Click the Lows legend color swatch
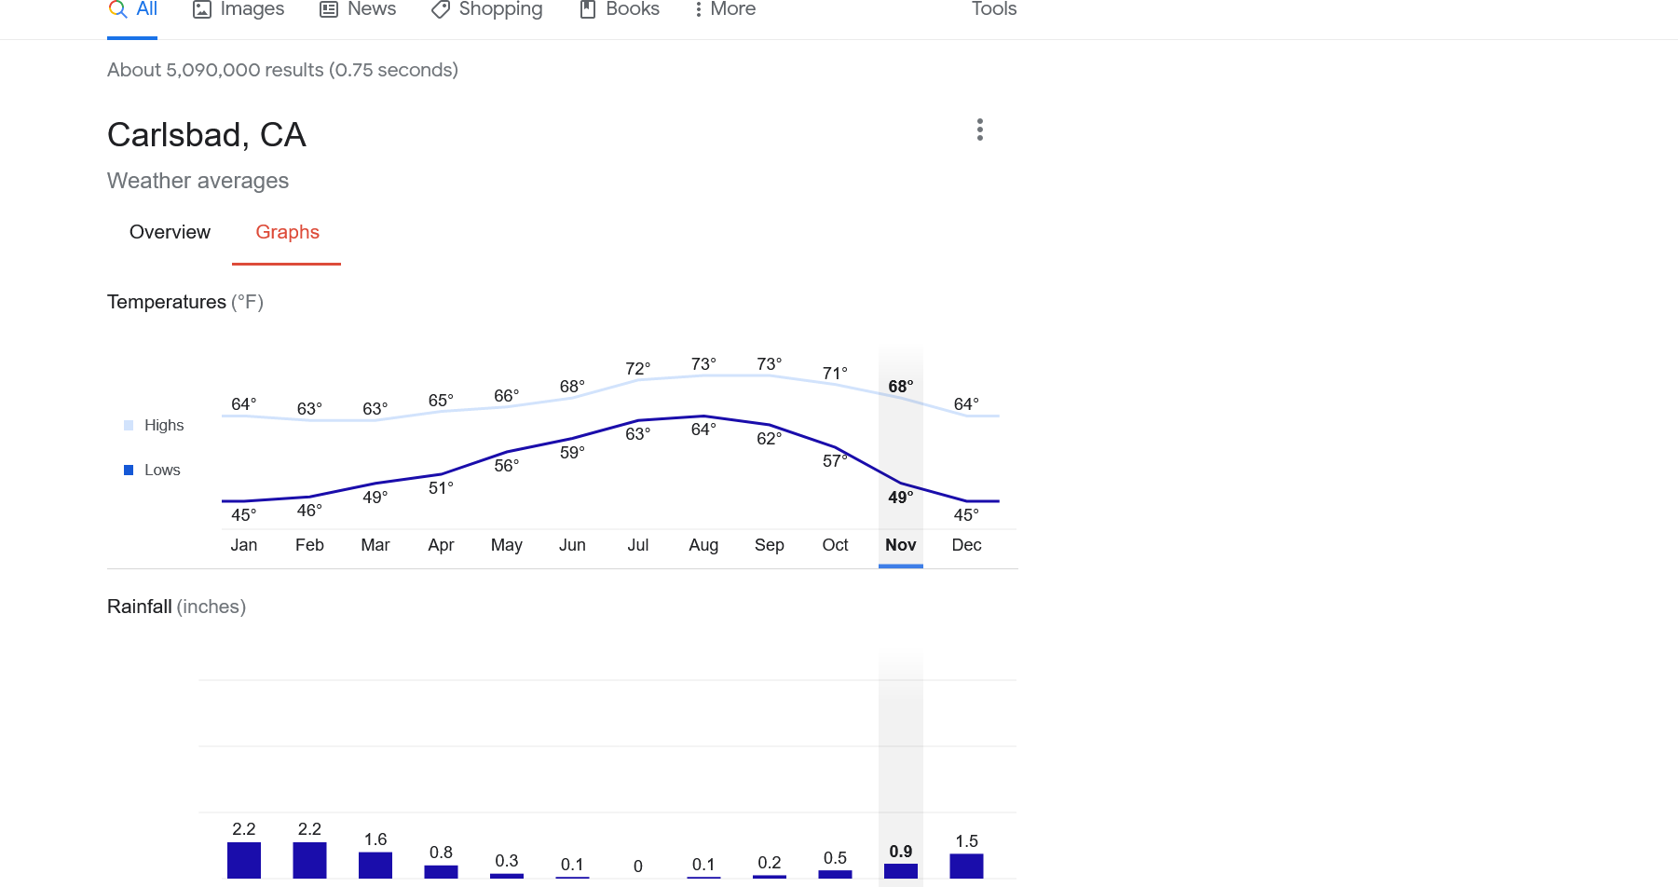This screenshot has height=887, width=1678. click(x=129, y=471)
